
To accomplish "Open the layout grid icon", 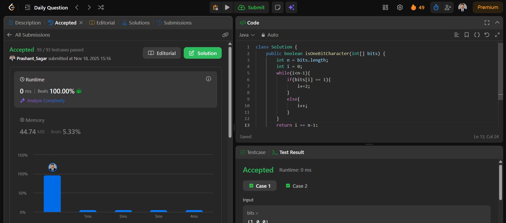I will coord(385,7).
